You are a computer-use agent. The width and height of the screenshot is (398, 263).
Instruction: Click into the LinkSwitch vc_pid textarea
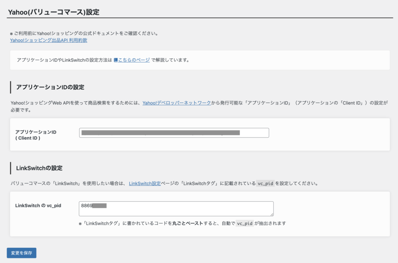point(176,209)
